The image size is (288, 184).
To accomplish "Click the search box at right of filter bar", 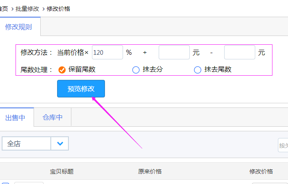I will (283, 145).
